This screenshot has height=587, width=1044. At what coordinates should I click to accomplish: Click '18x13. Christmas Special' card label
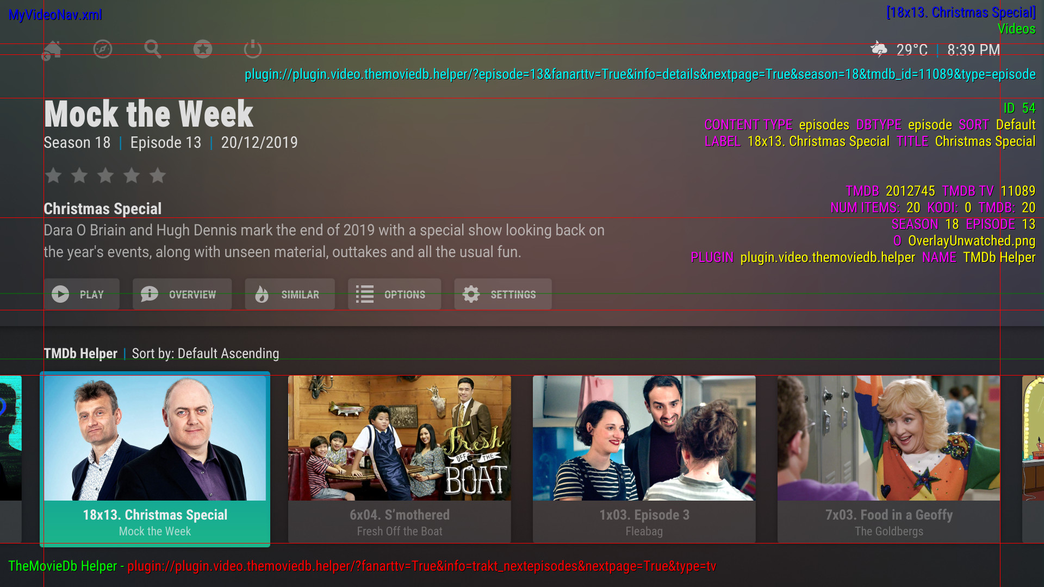[x=155, y=515]
